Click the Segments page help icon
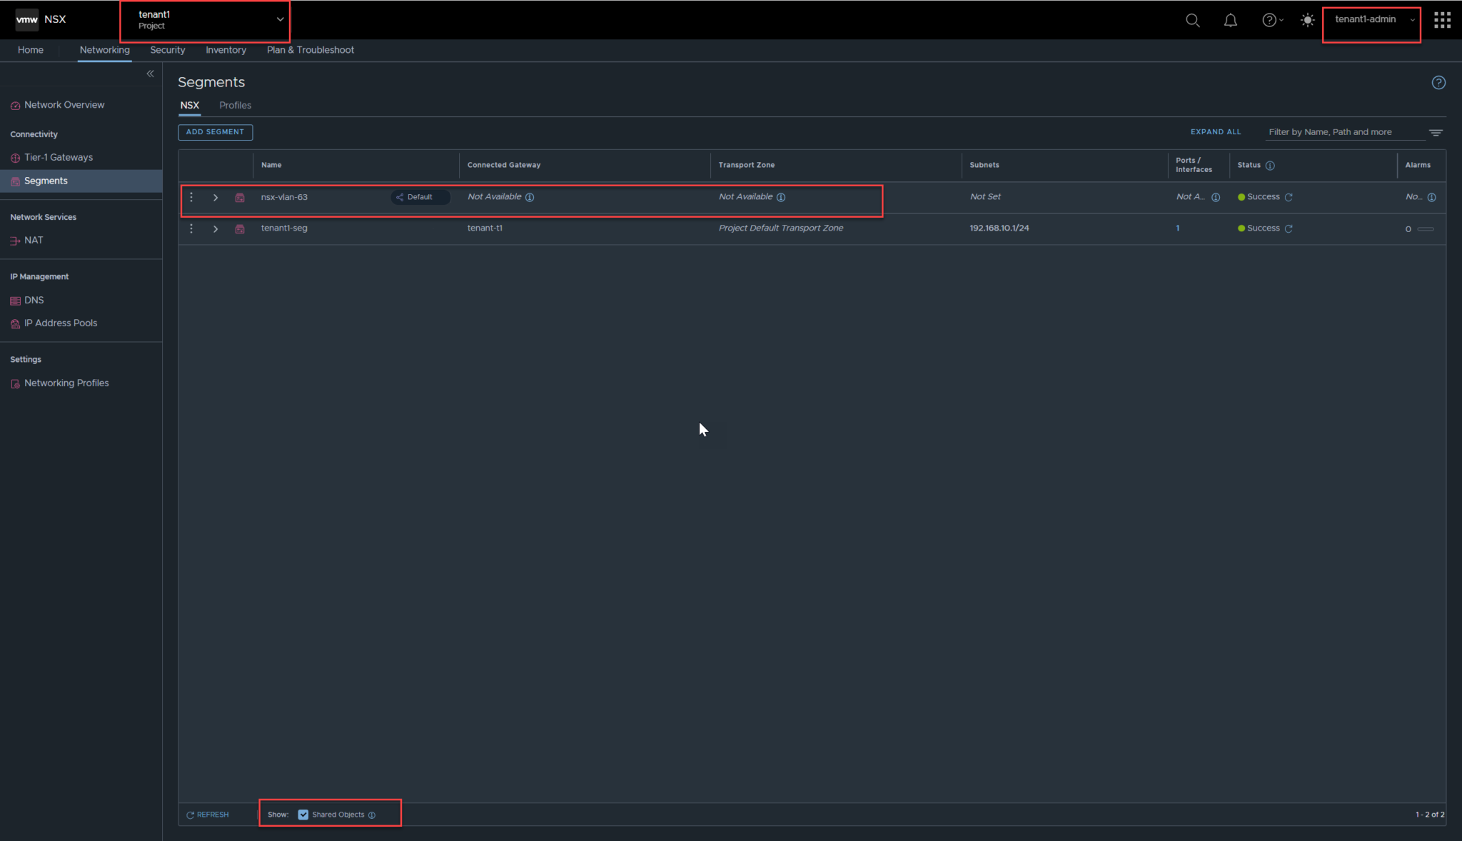Viewport: 1462px width, 841px height. [x=1438, y=83]
